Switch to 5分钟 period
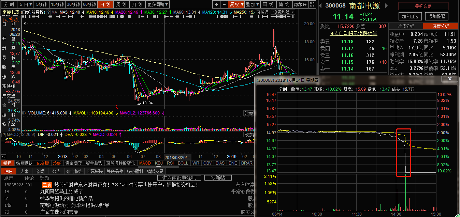460x217 pixels. click(42, 4)
